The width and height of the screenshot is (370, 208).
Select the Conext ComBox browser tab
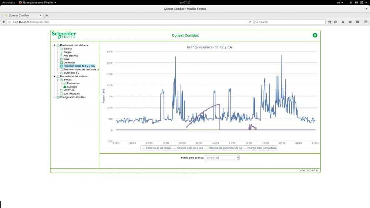[x=23, y=15]
